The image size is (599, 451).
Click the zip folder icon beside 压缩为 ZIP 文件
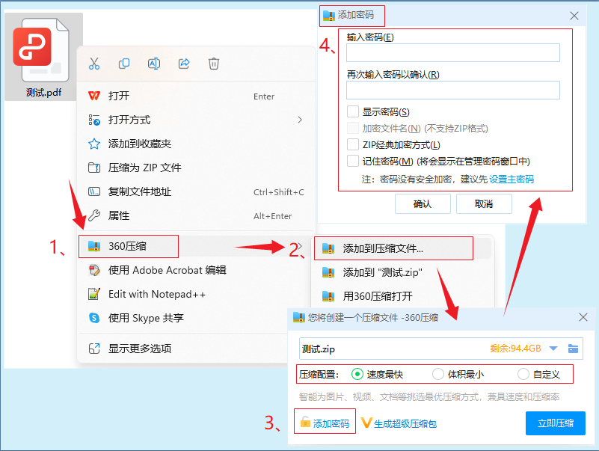[94, 168]
